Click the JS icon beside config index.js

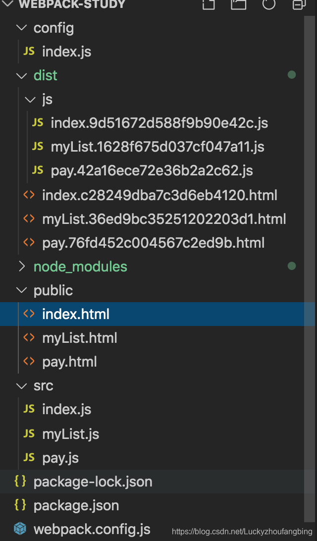click(x=29, y=51)
